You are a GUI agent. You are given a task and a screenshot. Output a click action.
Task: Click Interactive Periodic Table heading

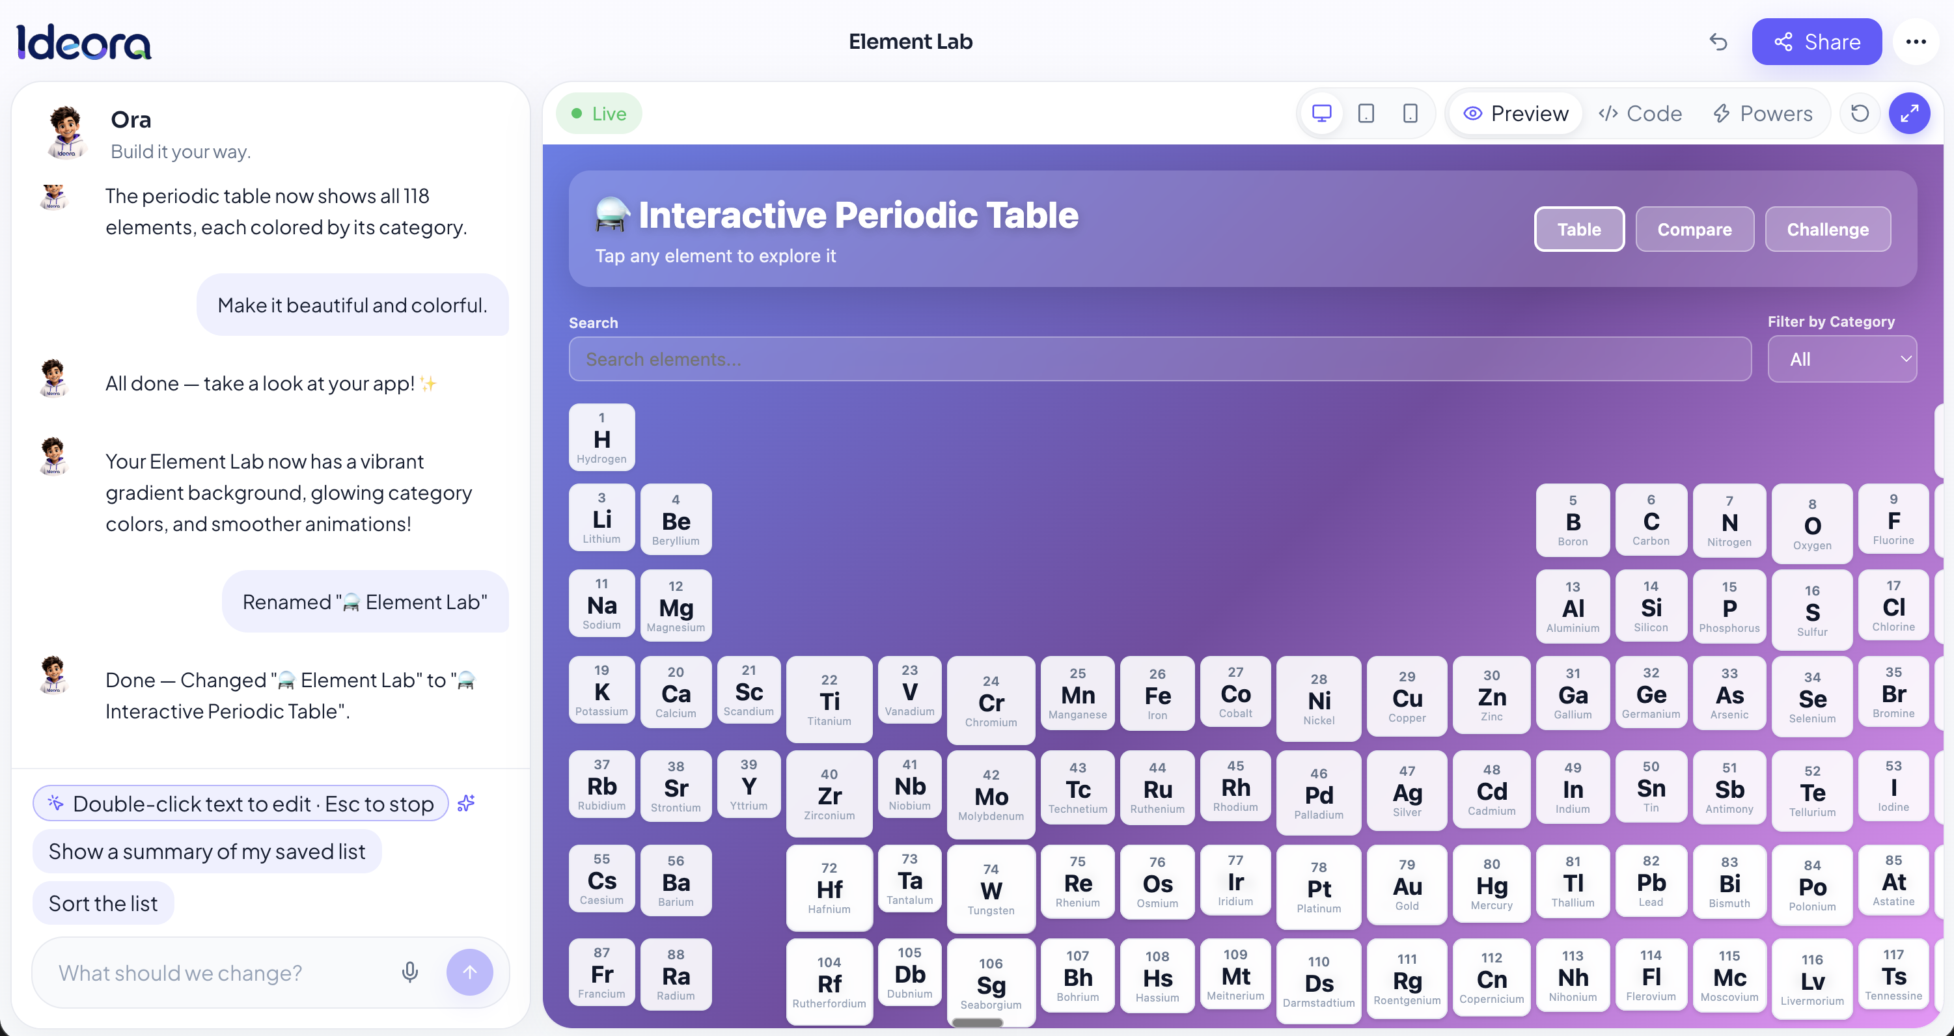click(x=858, y=215)
